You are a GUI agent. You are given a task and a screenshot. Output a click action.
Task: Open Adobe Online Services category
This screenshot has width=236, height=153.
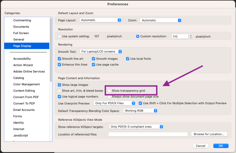pyautogui.click(x=29, y=72)
